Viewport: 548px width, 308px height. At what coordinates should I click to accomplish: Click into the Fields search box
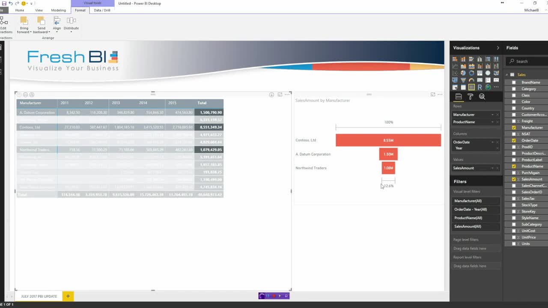[x=525, y=61]
